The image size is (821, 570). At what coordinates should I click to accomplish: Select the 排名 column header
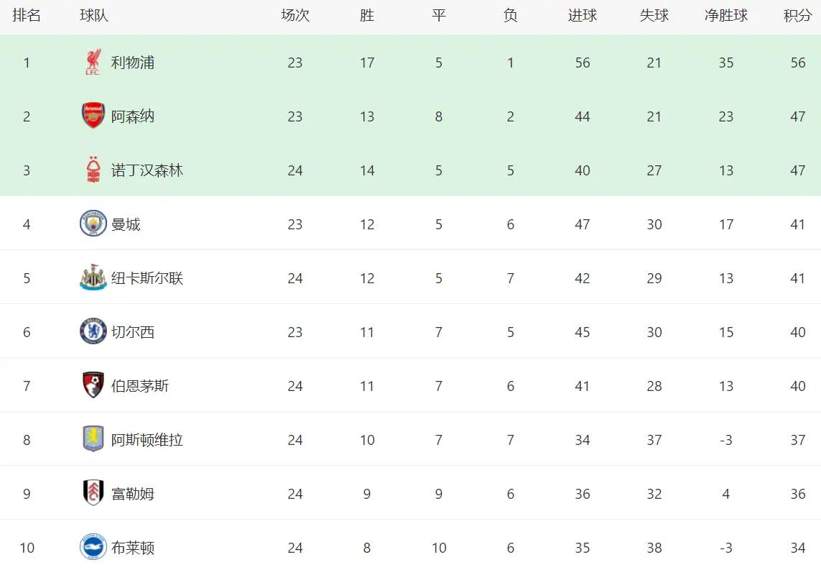pos(27,16)
